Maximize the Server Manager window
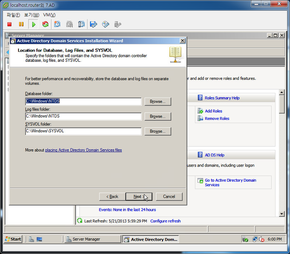The width and height of the screenshot is (290, 254). (x=276, y=35)
